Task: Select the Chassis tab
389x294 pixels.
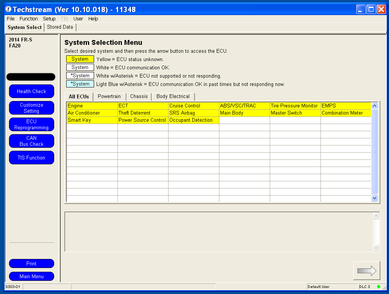Action: click(x=139, y=96)
